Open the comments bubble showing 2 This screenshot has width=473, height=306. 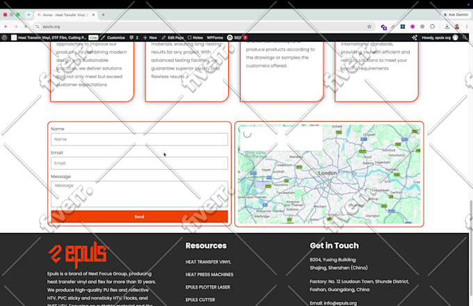click(134, 38)
